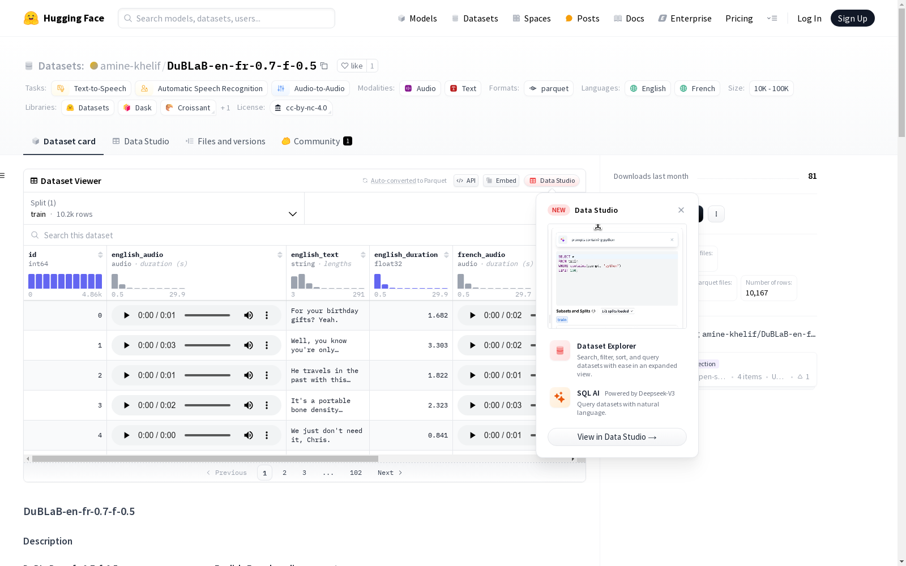Play the english_audio in row 3

[x=127, y=405]
